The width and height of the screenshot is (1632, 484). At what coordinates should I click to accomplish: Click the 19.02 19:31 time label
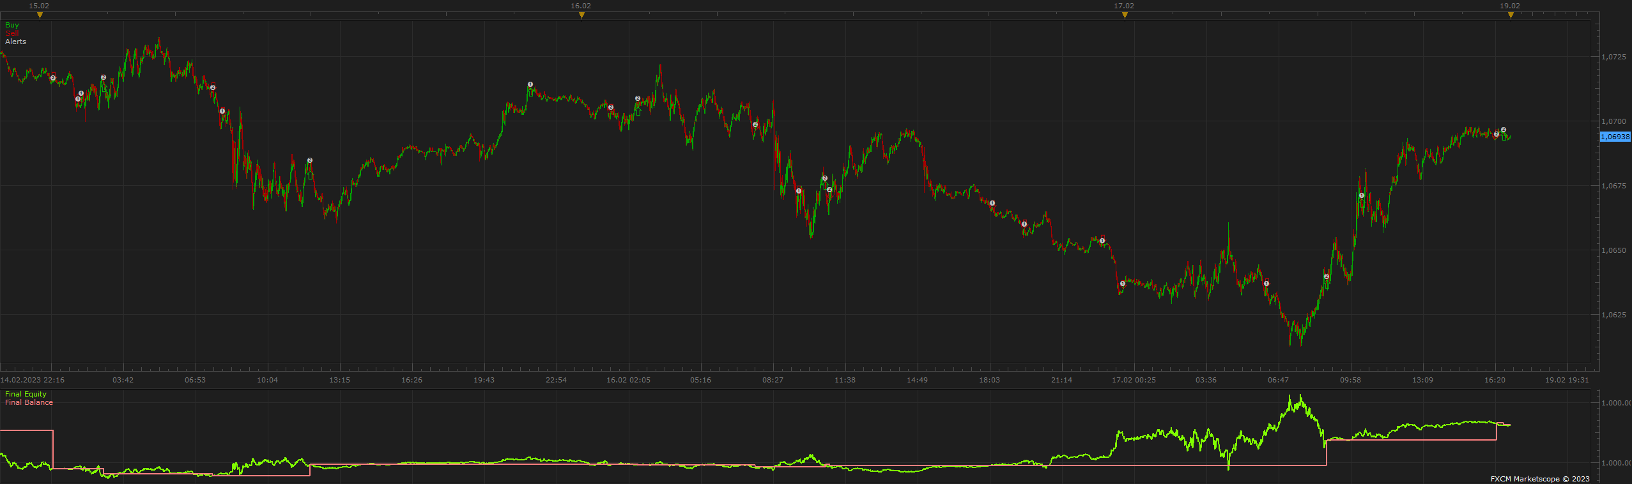pos(1567,380)
